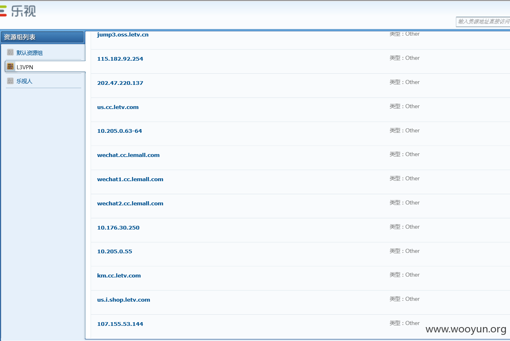The height and width of the screenshot is (341, 510).
Task: Open the km.cc.letv.com link
Action: (119, 275)
